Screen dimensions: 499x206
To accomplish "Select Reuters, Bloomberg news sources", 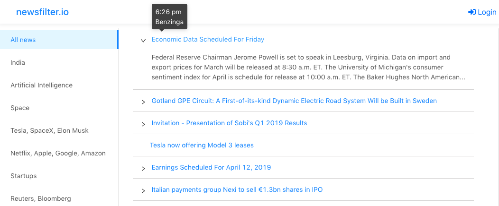I will point(41,198).
